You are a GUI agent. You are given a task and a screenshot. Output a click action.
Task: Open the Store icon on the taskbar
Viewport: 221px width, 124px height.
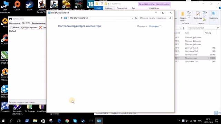point(43,121)
